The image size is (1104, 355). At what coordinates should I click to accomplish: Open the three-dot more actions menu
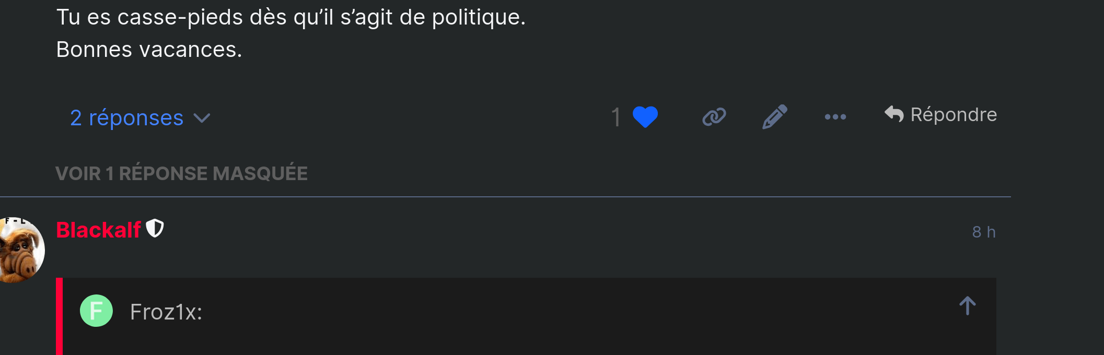(x=835, y=117)
